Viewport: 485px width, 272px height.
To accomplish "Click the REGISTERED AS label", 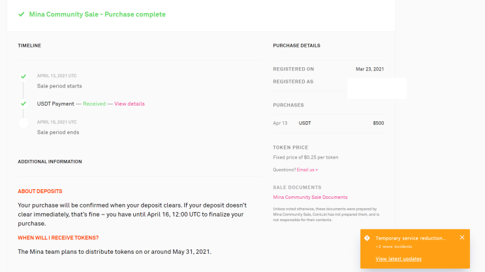I will pos(293,82).
